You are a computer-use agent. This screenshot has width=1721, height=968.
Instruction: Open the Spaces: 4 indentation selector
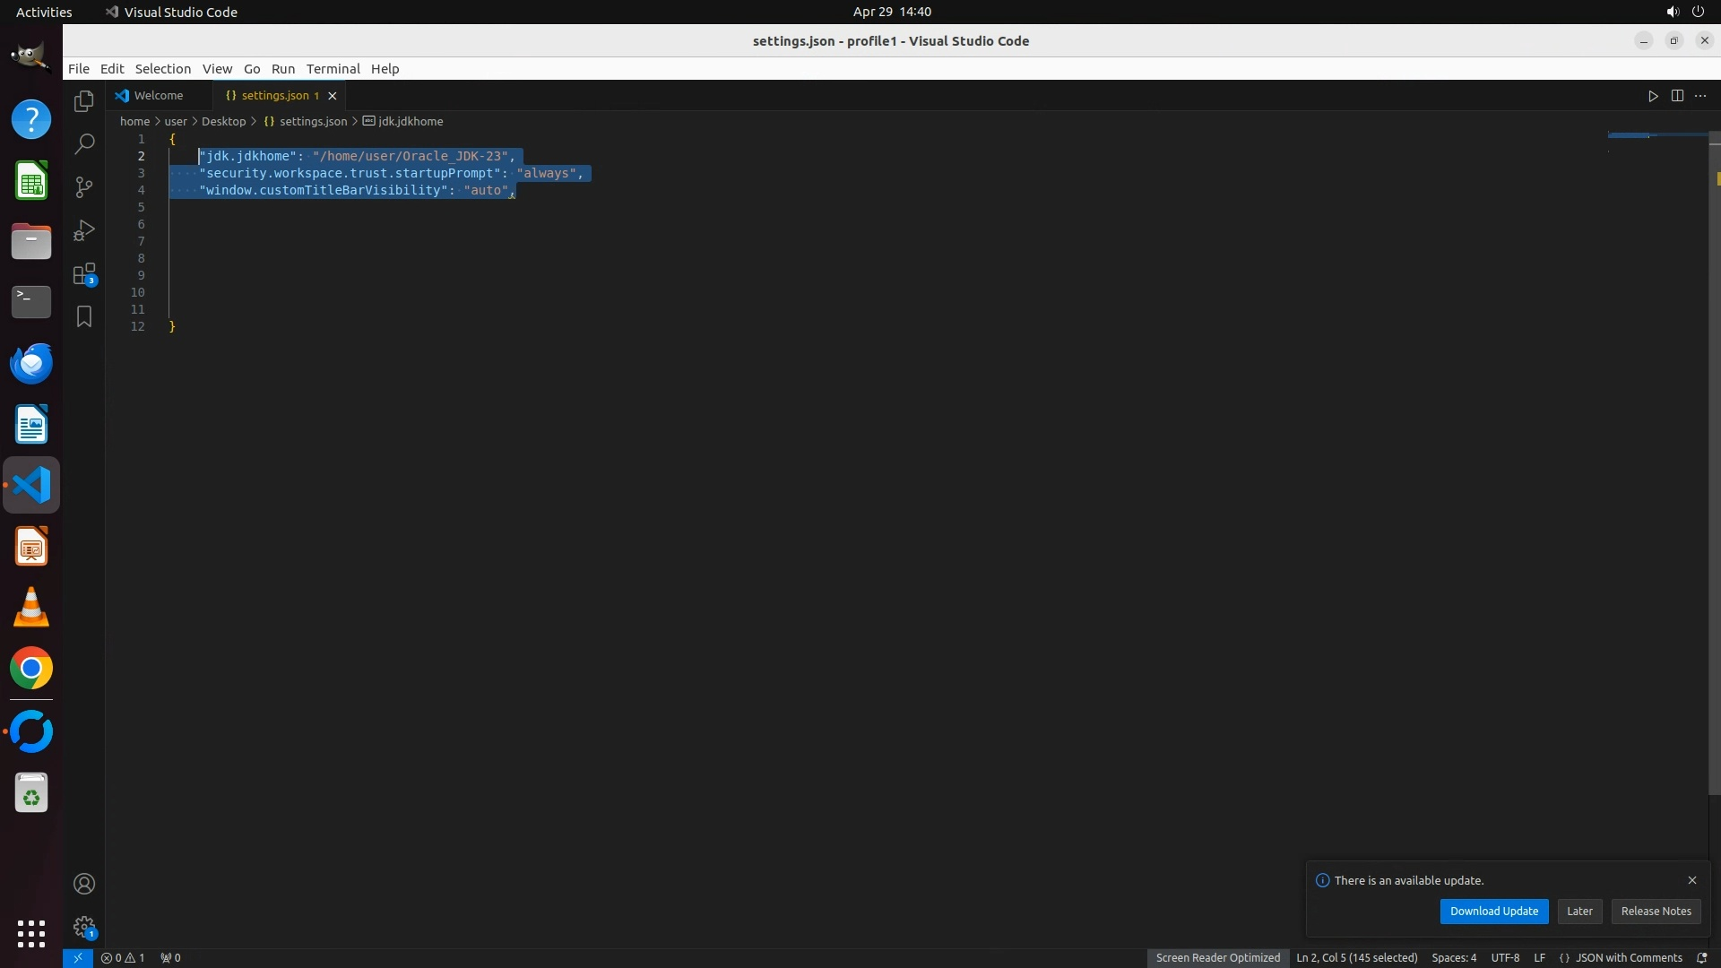click(x=1453, y=957)
